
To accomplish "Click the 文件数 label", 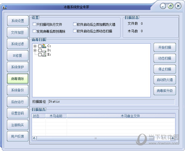I will point(133,23).
